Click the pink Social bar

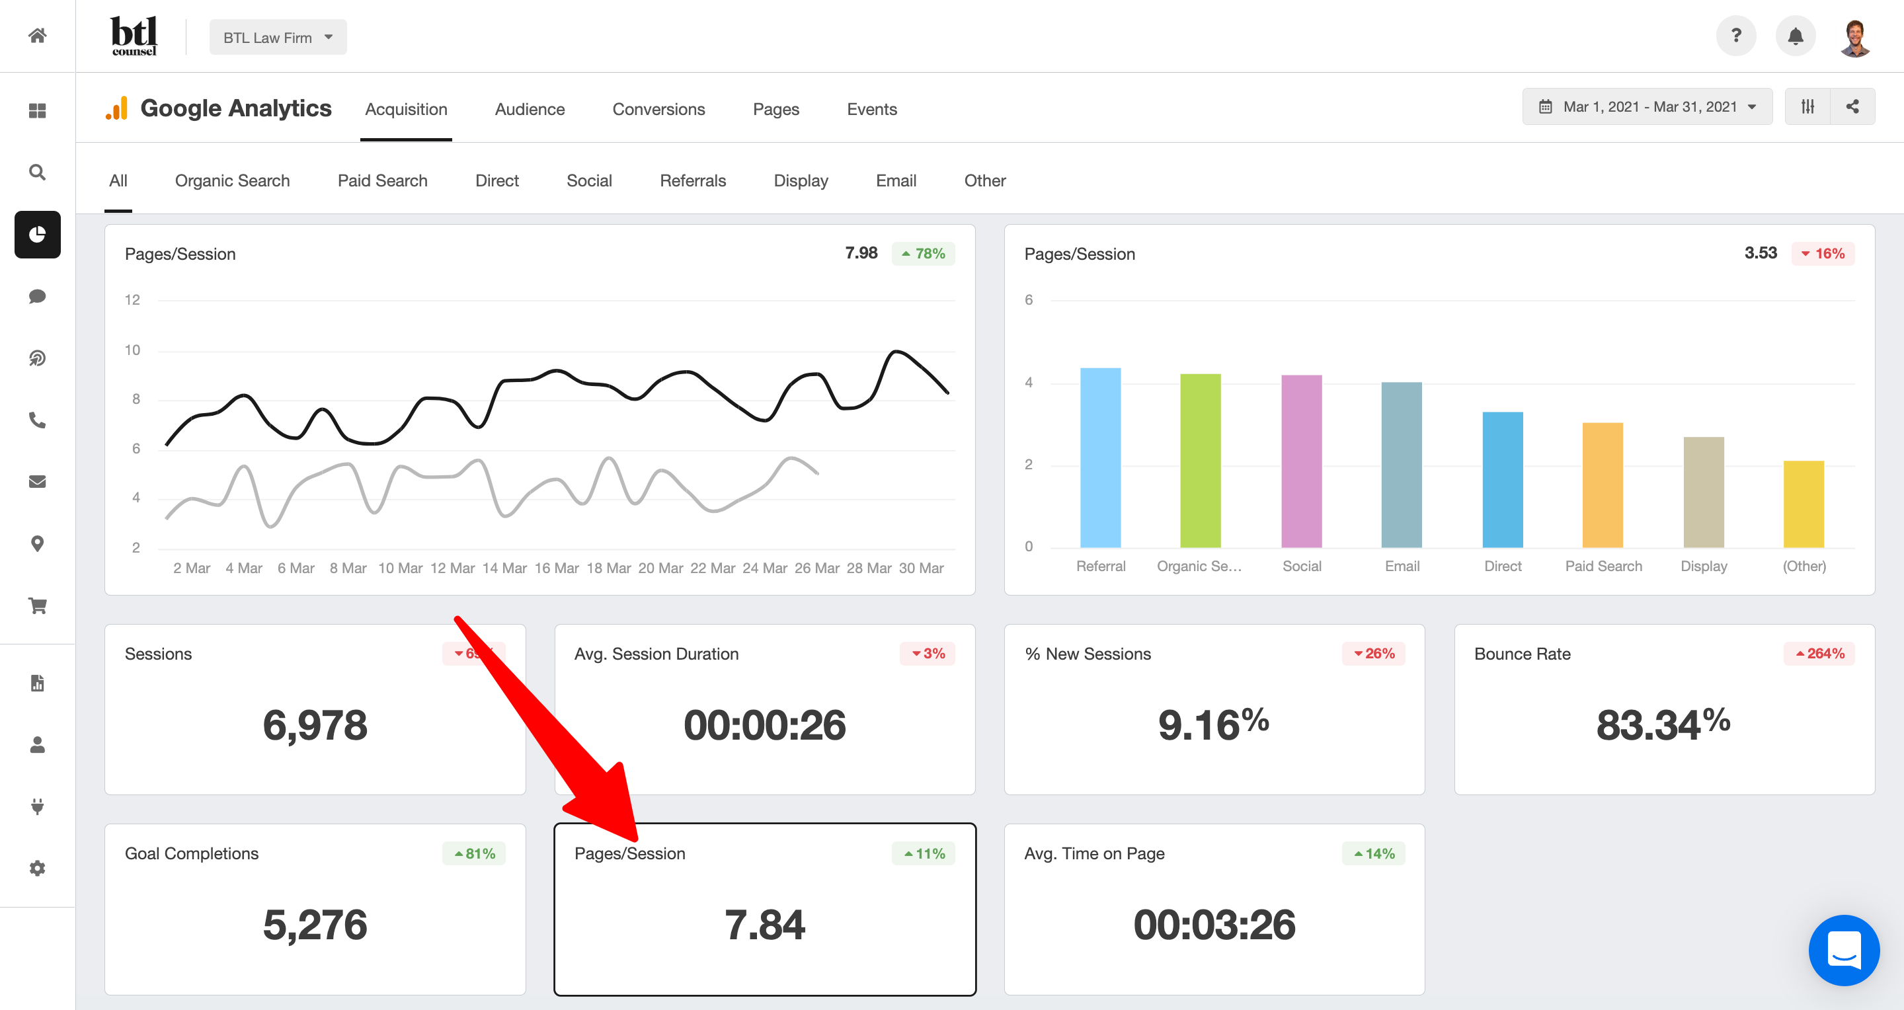[1302, 462]
